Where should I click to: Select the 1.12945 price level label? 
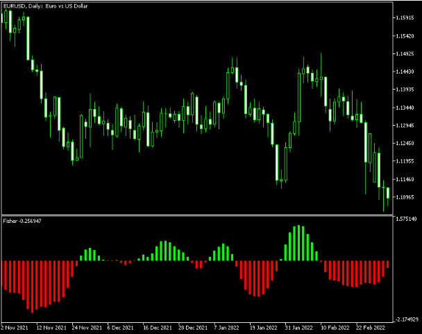point(405,126)
